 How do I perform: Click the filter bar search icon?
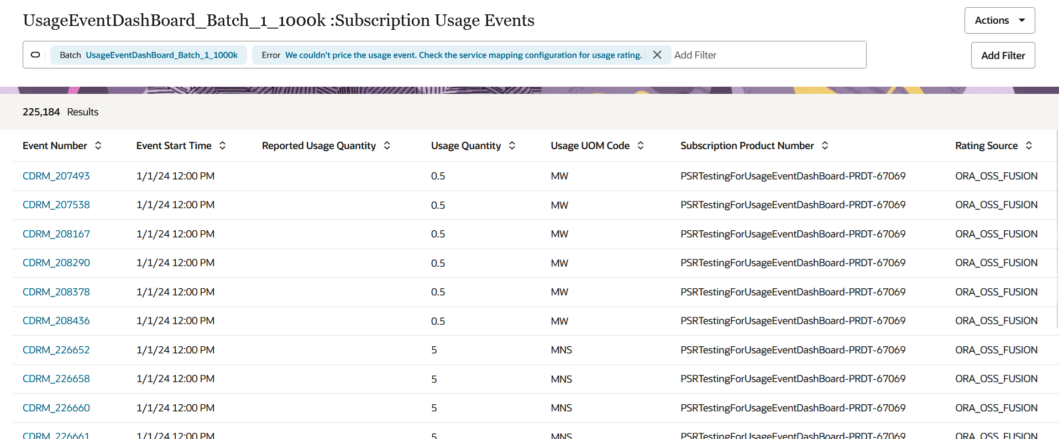click(x=35, y=55)
